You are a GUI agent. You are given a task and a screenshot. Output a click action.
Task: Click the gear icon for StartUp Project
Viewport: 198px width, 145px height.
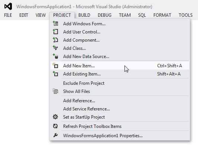point(55,117)
